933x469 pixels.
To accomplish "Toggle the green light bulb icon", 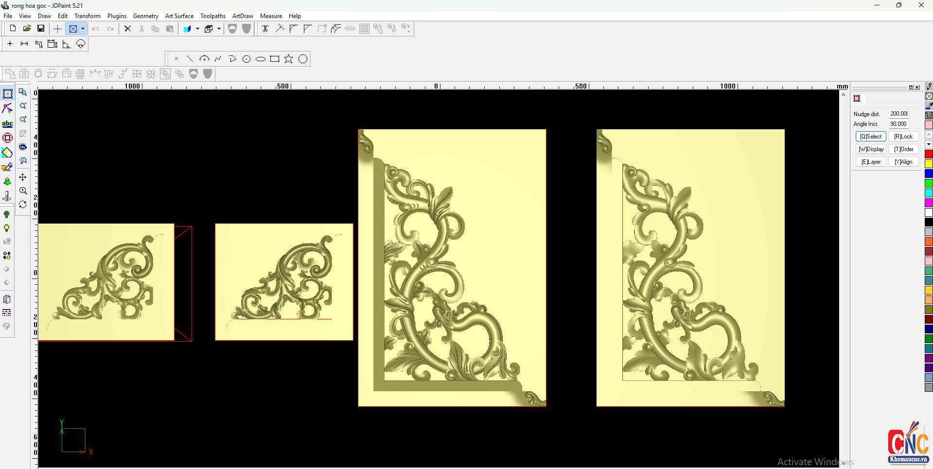I will pyautogui.click(x=7, y=215).
